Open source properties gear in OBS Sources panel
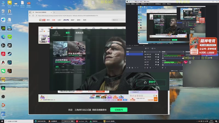This screenshot has width=219, height=123. click(150, 68)
